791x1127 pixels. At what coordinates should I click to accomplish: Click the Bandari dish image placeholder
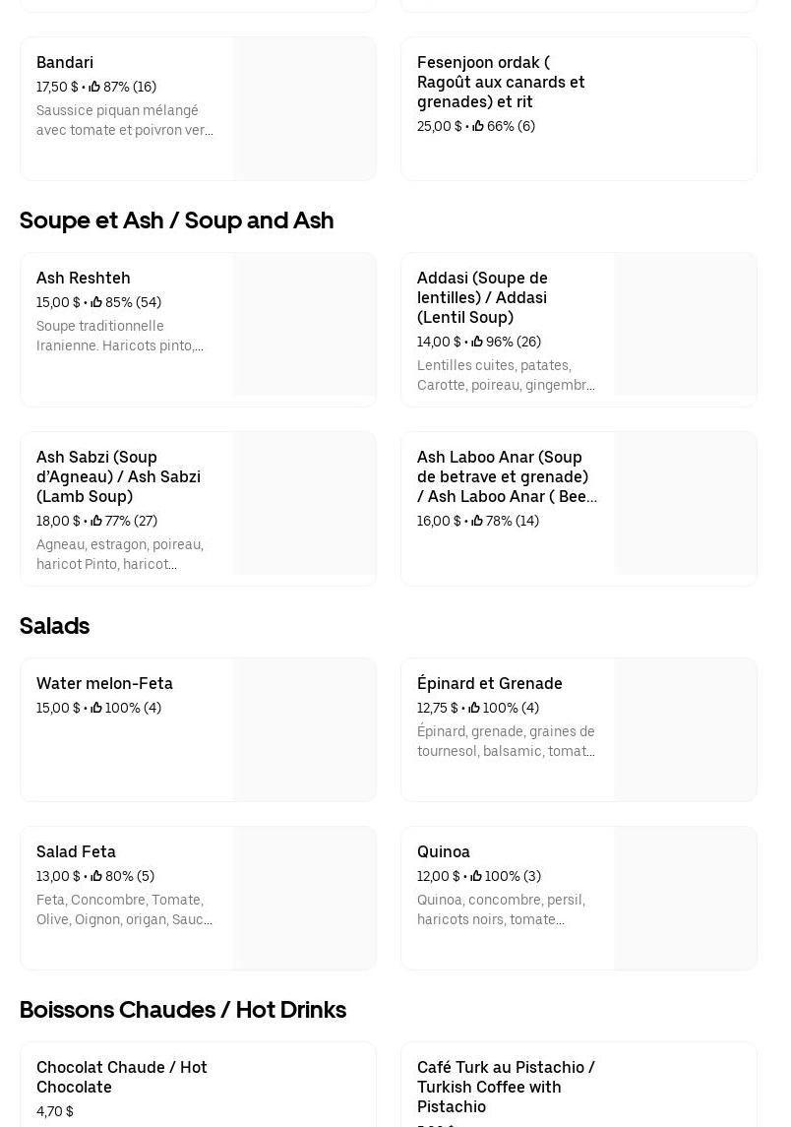coord(304,108)
